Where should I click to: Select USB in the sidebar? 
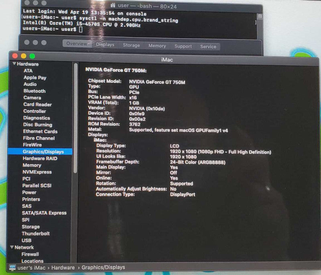click(x=26, y=240)
